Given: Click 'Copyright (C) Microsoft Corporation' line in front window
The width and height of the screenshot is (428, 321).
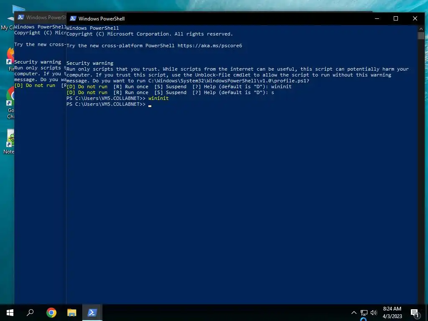Looking at the screenshot, I should 150,34.
